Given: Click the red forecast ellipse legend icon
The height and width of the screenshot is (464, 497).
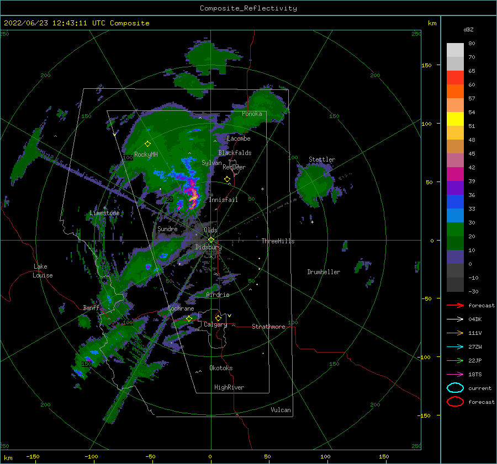Looking at the screenshot, I should (455, 402).
